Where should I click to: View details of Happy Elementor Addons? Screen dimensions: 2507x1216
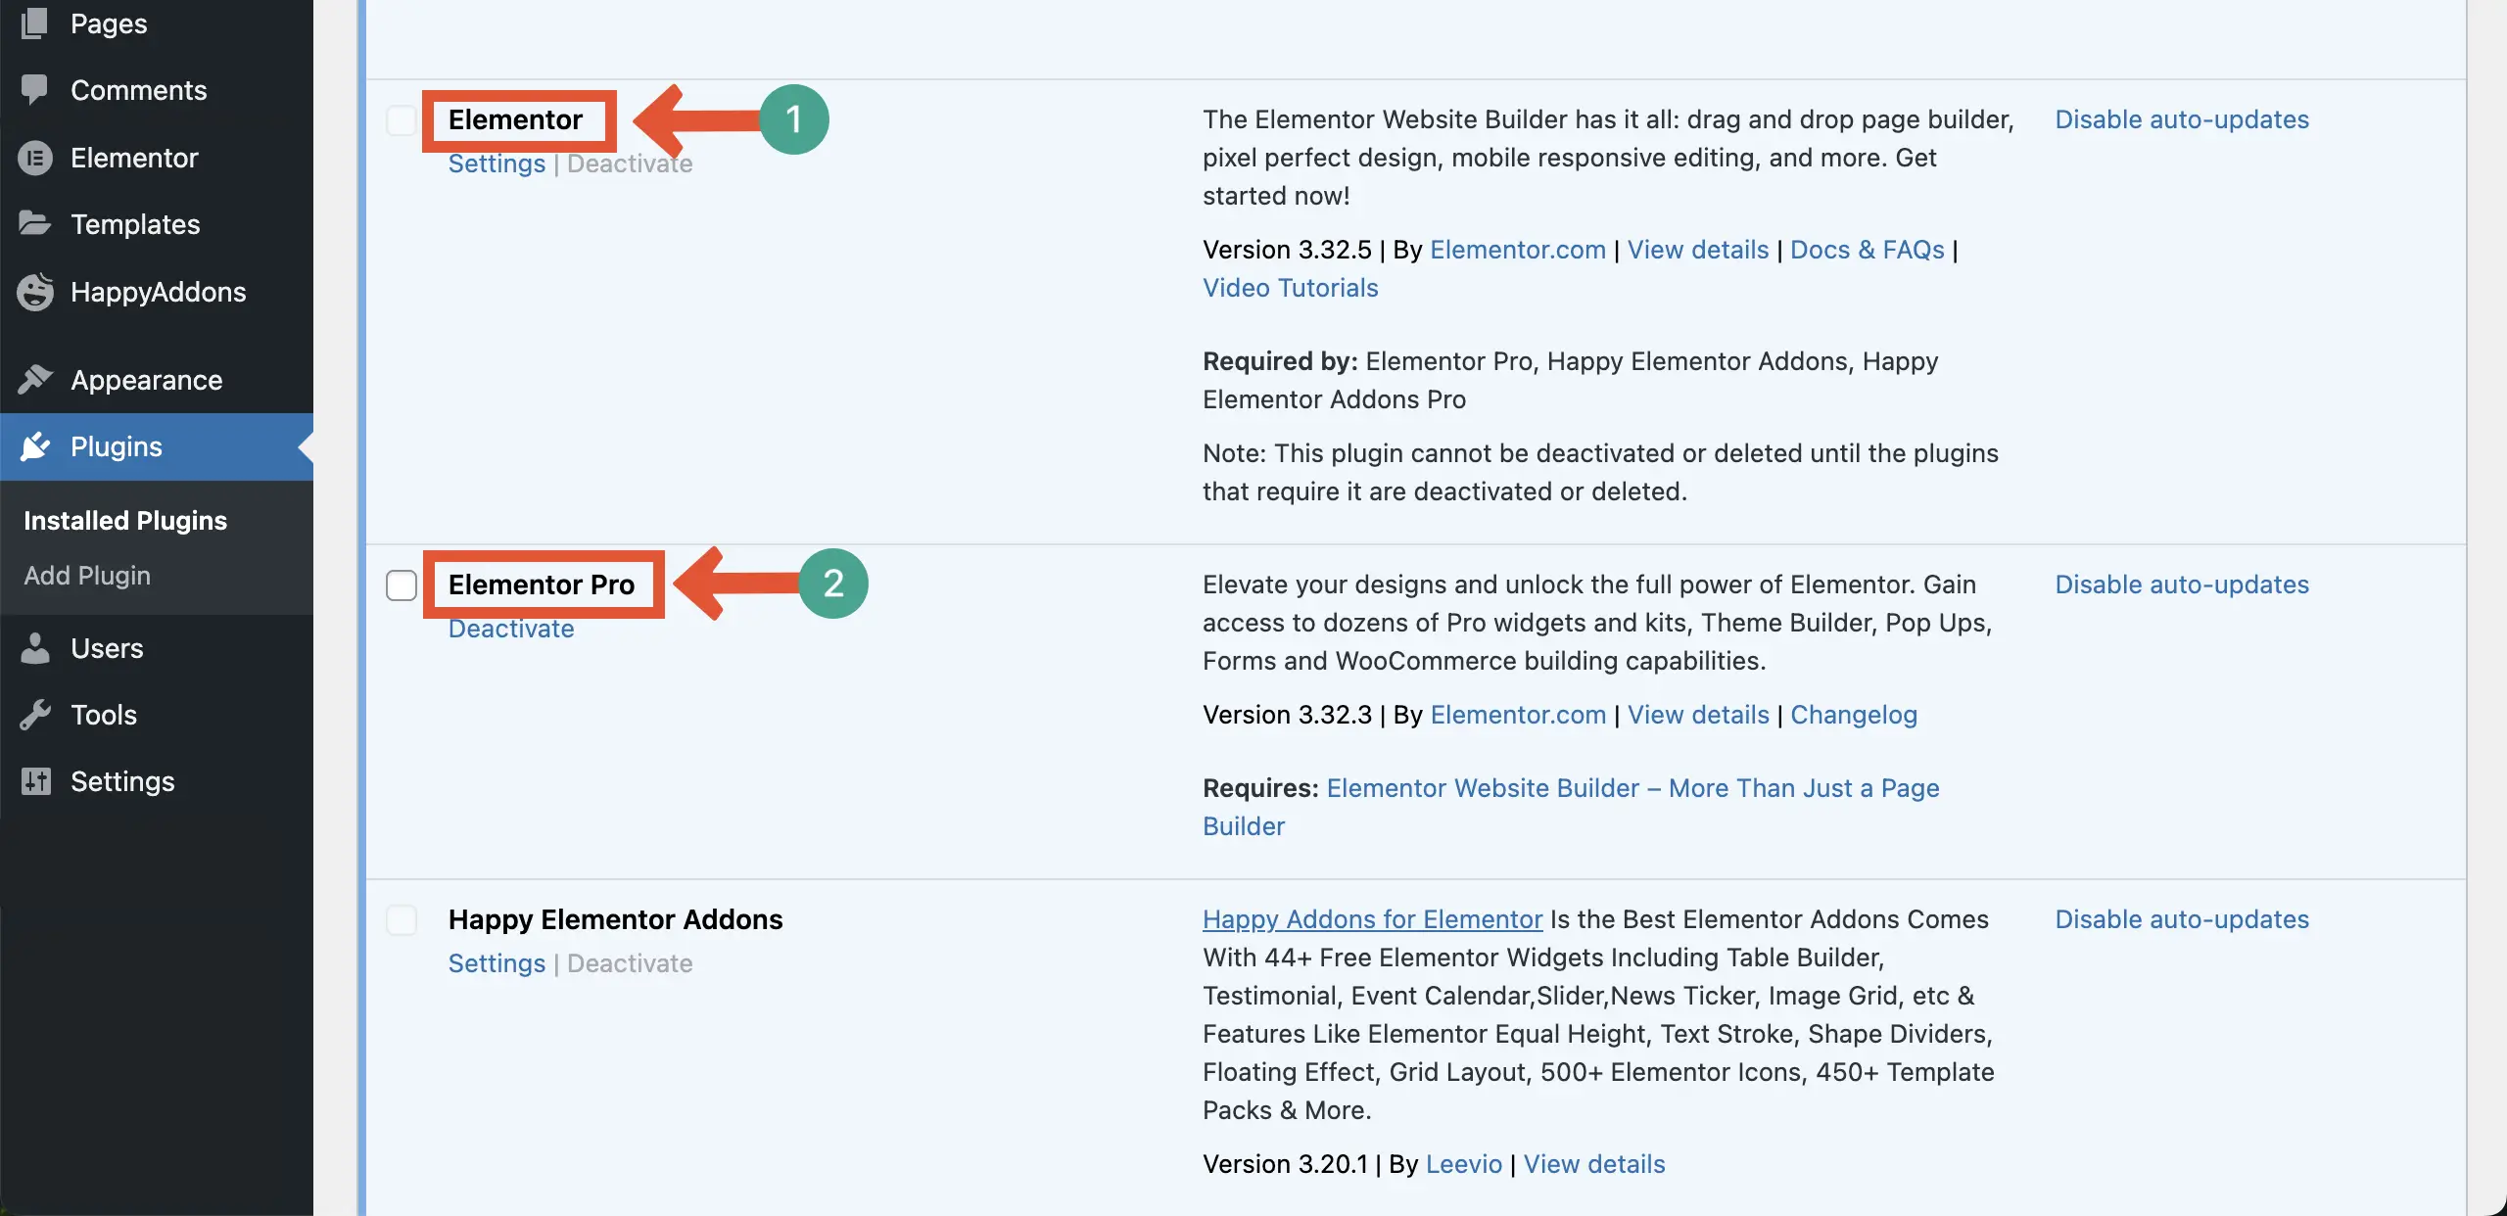pos(1592,1163)
